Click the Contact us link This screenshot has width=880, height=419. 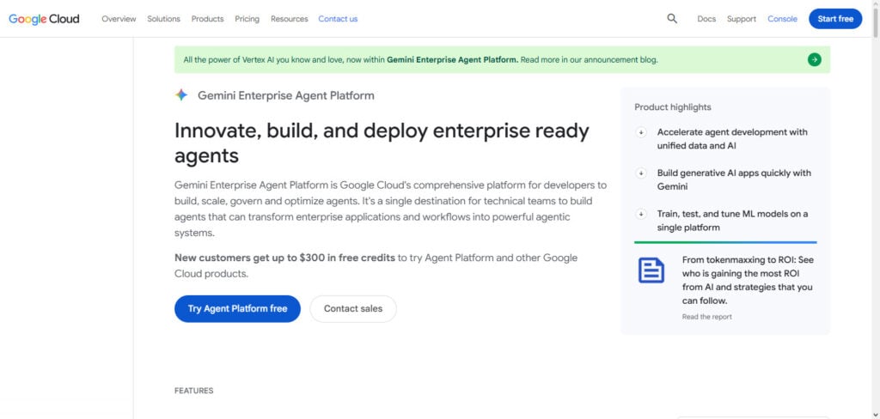338,19
